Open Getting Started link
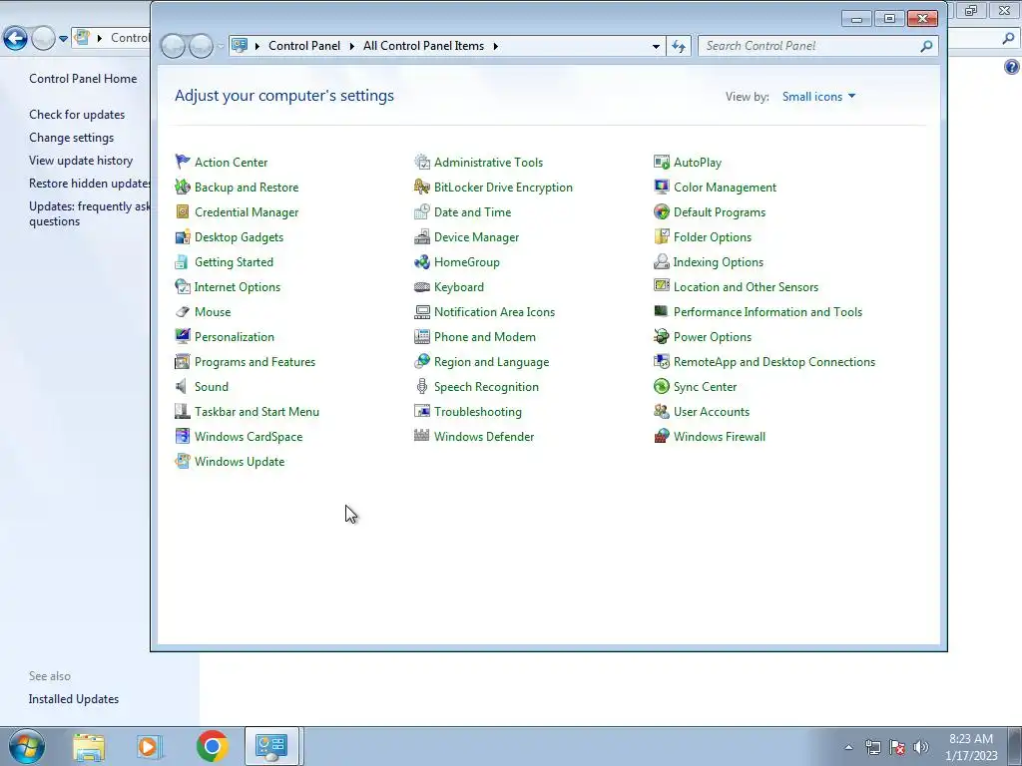1022x766 pixels. coord(234,262)
